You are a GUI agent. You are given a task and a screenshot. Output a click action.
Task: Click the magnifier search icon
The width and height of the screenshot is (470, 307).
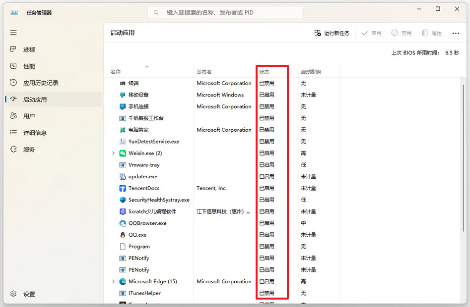tap(156, 12)
